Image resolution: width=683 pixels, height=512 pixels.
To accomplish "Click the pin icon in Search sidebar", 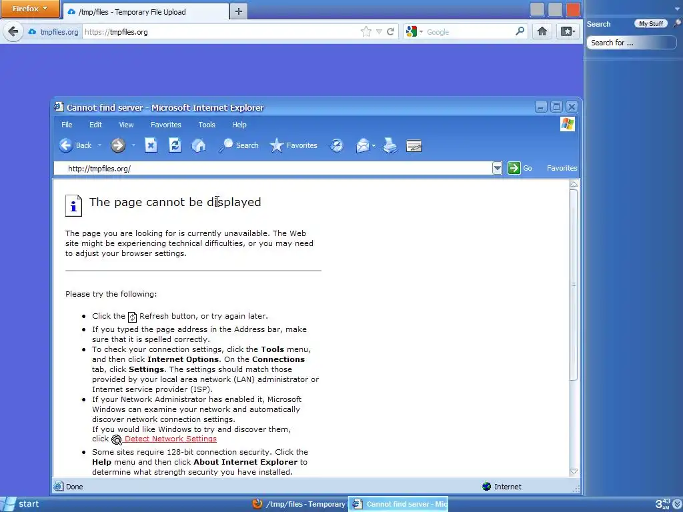I will pyautogui.click(x=678, y=23).
